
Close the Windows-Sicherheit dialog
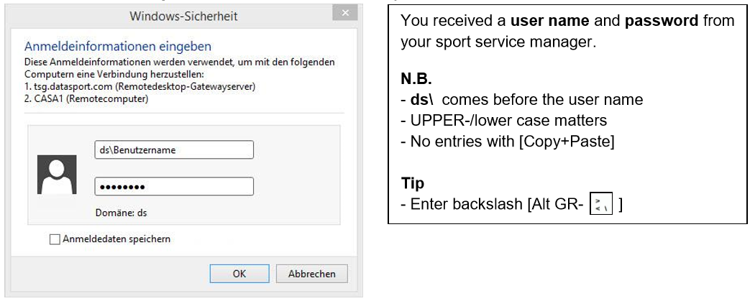[x=345, y=14]
